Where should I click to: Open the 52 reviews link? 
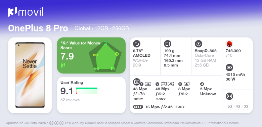[70, 100]
